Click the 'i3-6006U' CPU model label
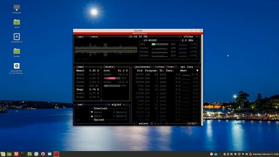The height and width of the screenshot is (157, 279). point(150,40)
